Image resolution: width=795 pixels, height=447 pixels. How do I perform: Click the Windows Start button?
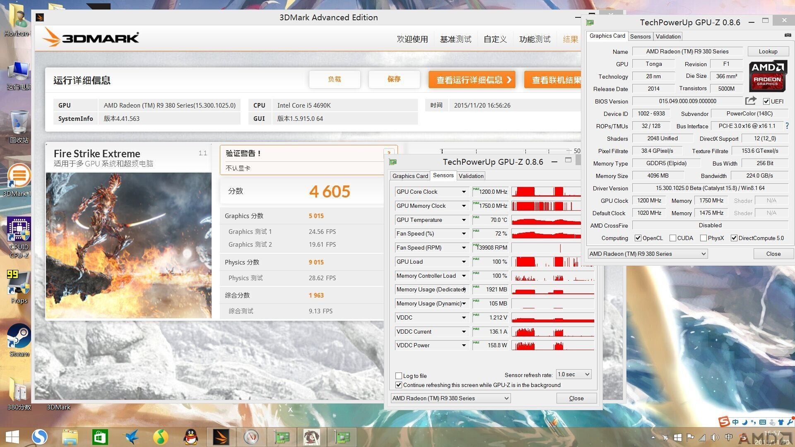click(12, 437)
